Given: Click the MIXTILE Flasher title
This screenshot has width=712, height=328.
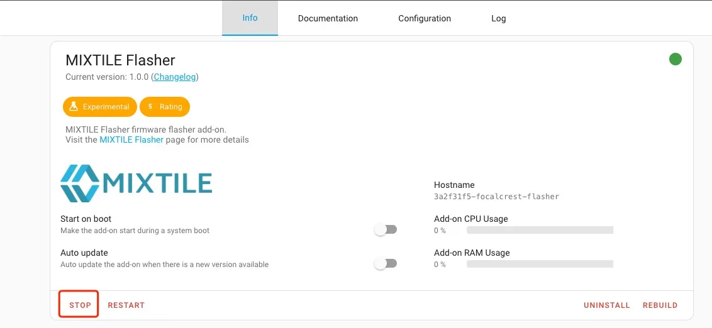Looking at the screenshot, I should click(120, 60).
